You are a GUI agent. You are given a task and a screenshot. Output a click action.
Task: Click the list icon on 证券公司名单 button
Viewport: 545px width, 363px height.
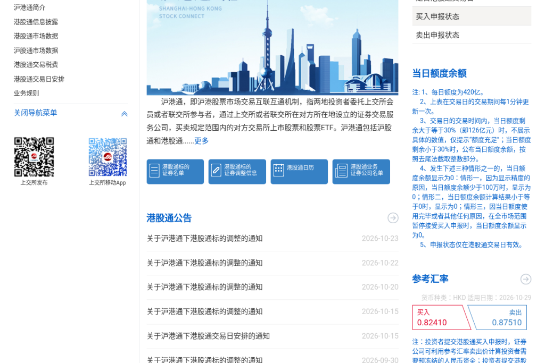(x=341, y=171)
